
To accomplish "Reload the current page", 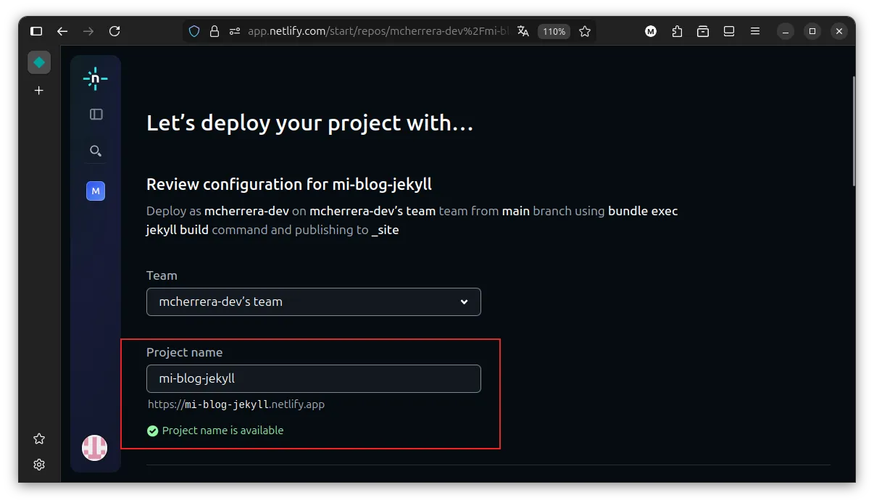I will point(115,31).
